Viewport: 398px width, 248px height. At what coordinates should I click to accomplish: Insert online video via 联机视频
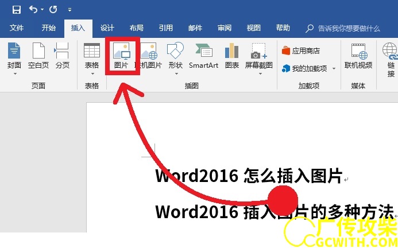tap(358, 56)
